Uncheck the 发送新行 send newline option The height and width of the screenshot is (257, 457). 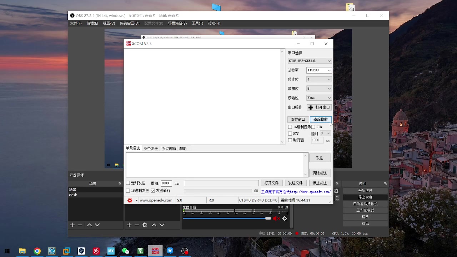pyautogui.click(x=153, y=191)
